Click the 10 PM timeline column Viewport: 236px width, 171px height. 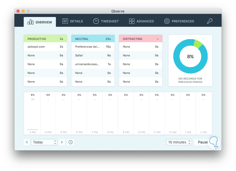[x=141, y=113]
